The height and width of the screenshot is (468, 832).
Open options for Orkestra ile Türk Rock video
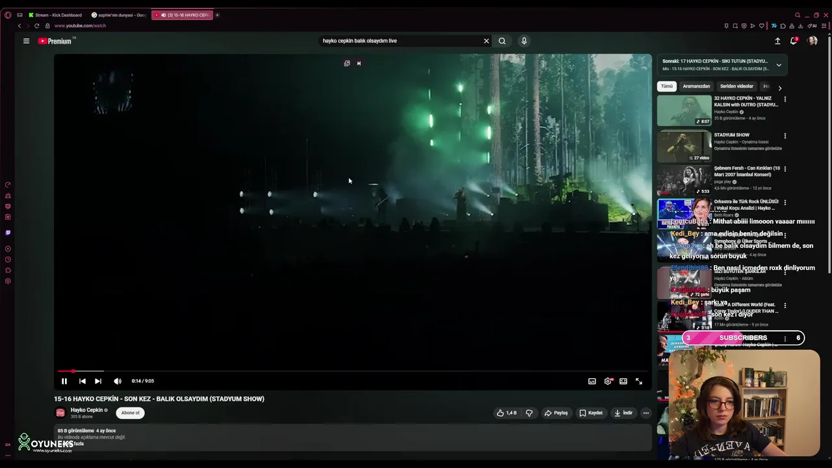pyautogui.click(x=785, y=203)
